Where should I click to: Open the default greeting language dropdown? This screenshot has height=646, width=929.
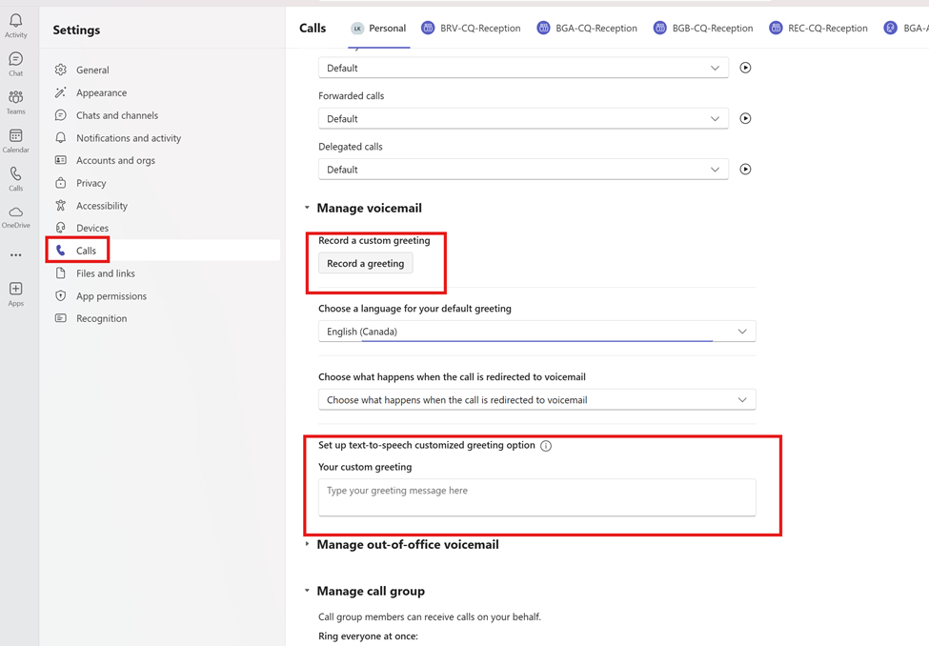pyautogui.click(x=536, y=332)
